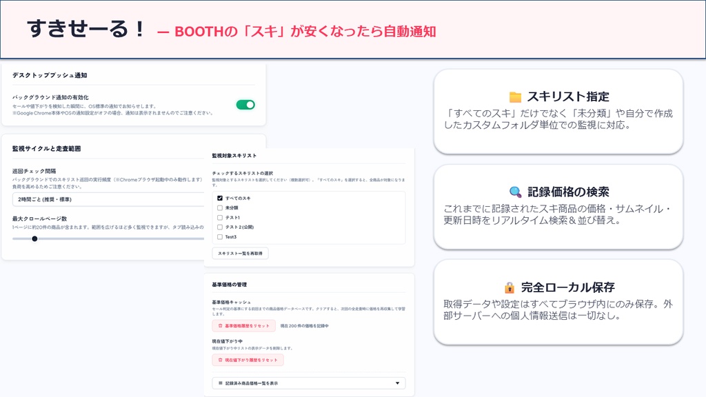
Task: Click the すきせーる！ title text
Action: 86,29
